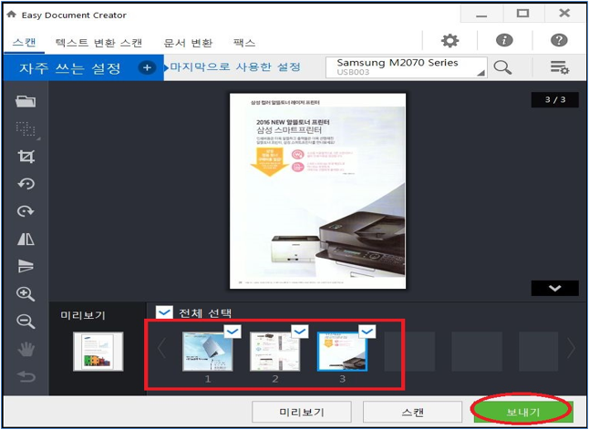Open the information icon
Viewport: 589px width, 429px height.
click(x=504, y=40)
